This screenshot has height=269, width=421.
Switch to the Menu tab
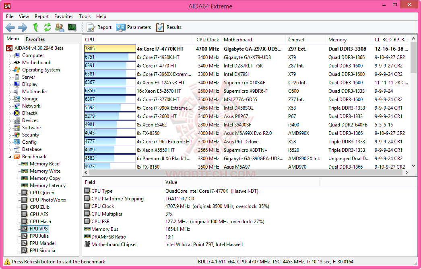coord(13,39)
